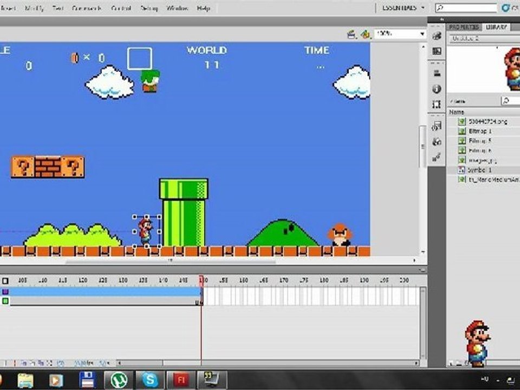Open floppy disk taskbar icon
Viewport: 520px width, 390px height.
click(87, 380)
